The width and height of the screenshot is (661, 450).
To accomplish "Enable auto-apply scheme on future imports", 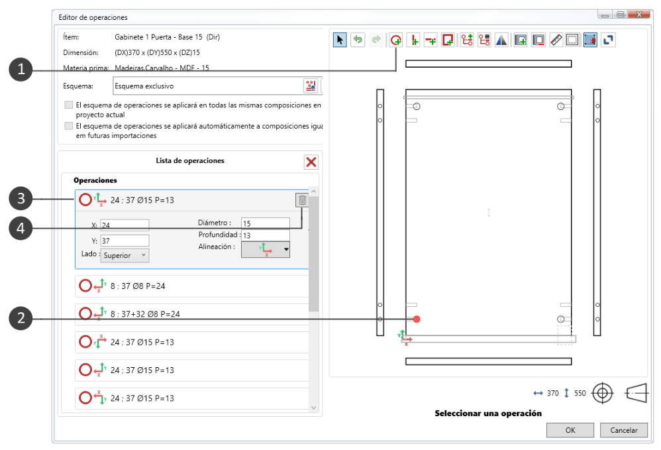I will pyautogui.click(x=69, y=126).
